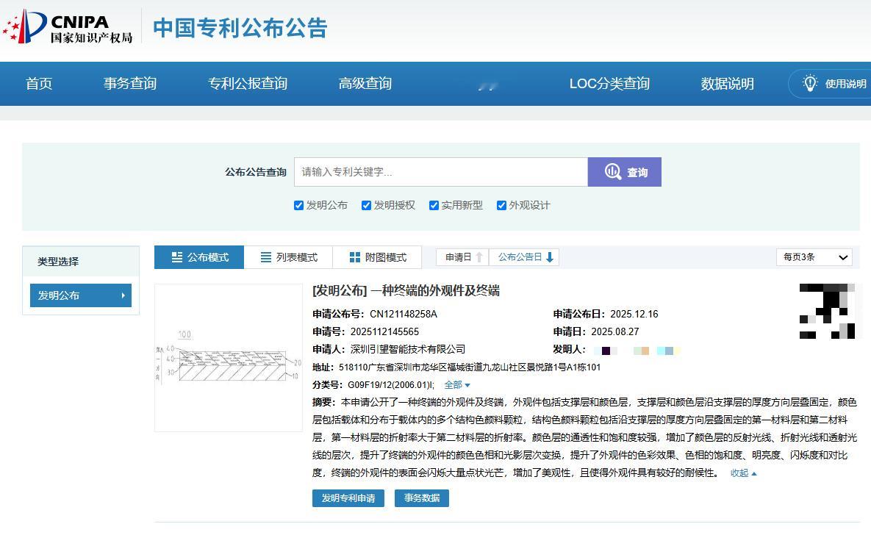
Task: Switch to 附图模式 tab
Action: (377, 257)
